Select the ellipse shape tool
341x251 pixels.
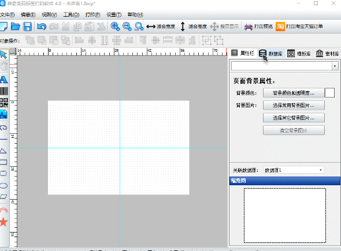[x=3, y=186]
